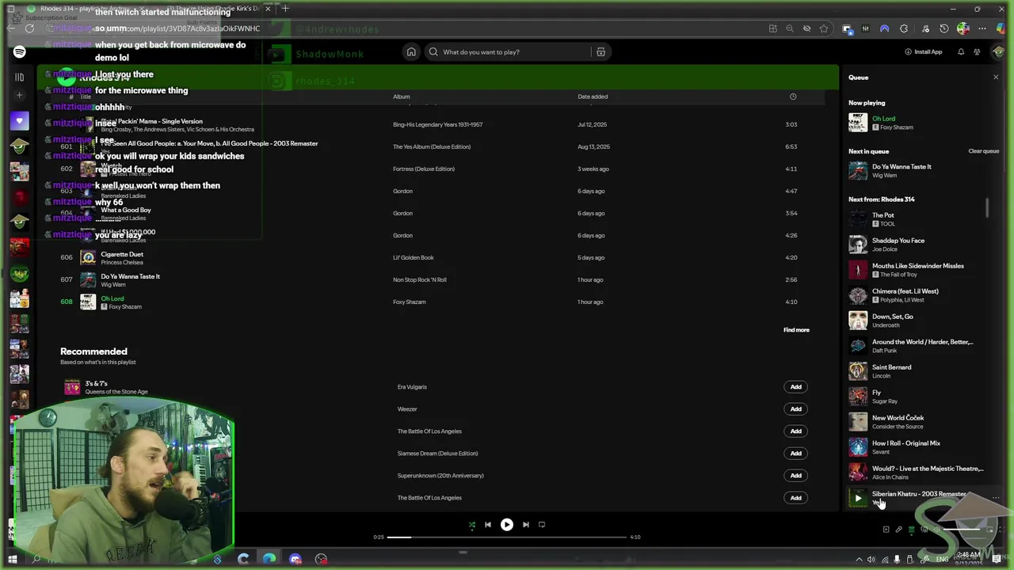Image resolution: width=1014 pixels, height=570 pixels.
Task: Open Copilot icon in the browser toolbar
Action: pos(1000,28)
